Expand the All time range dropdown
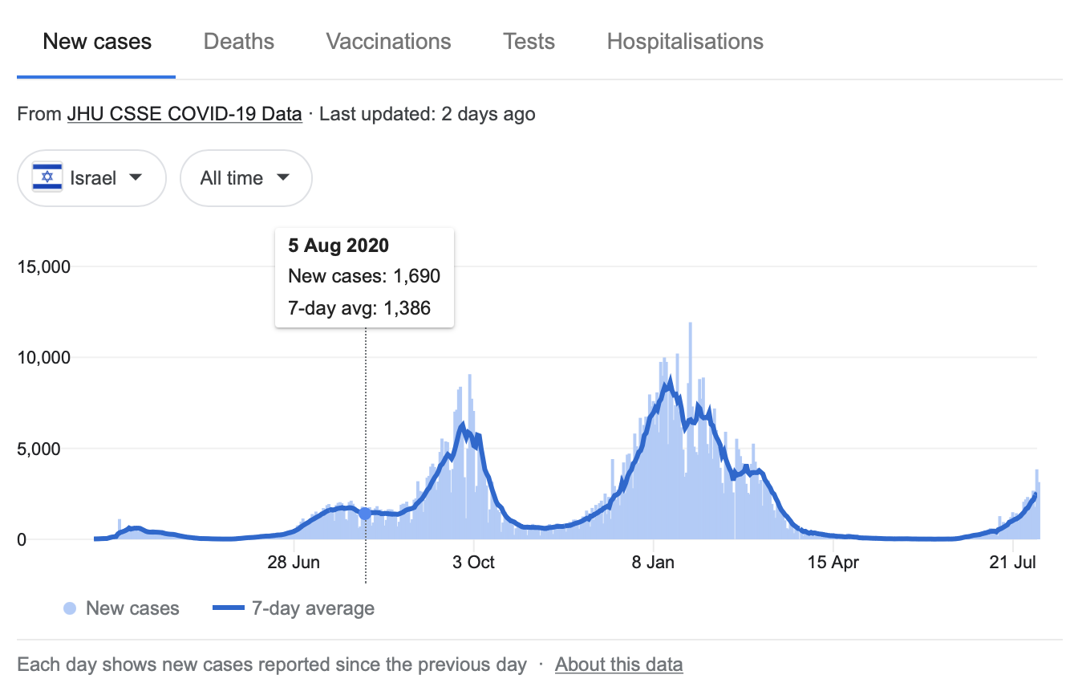 pos(245,178)
